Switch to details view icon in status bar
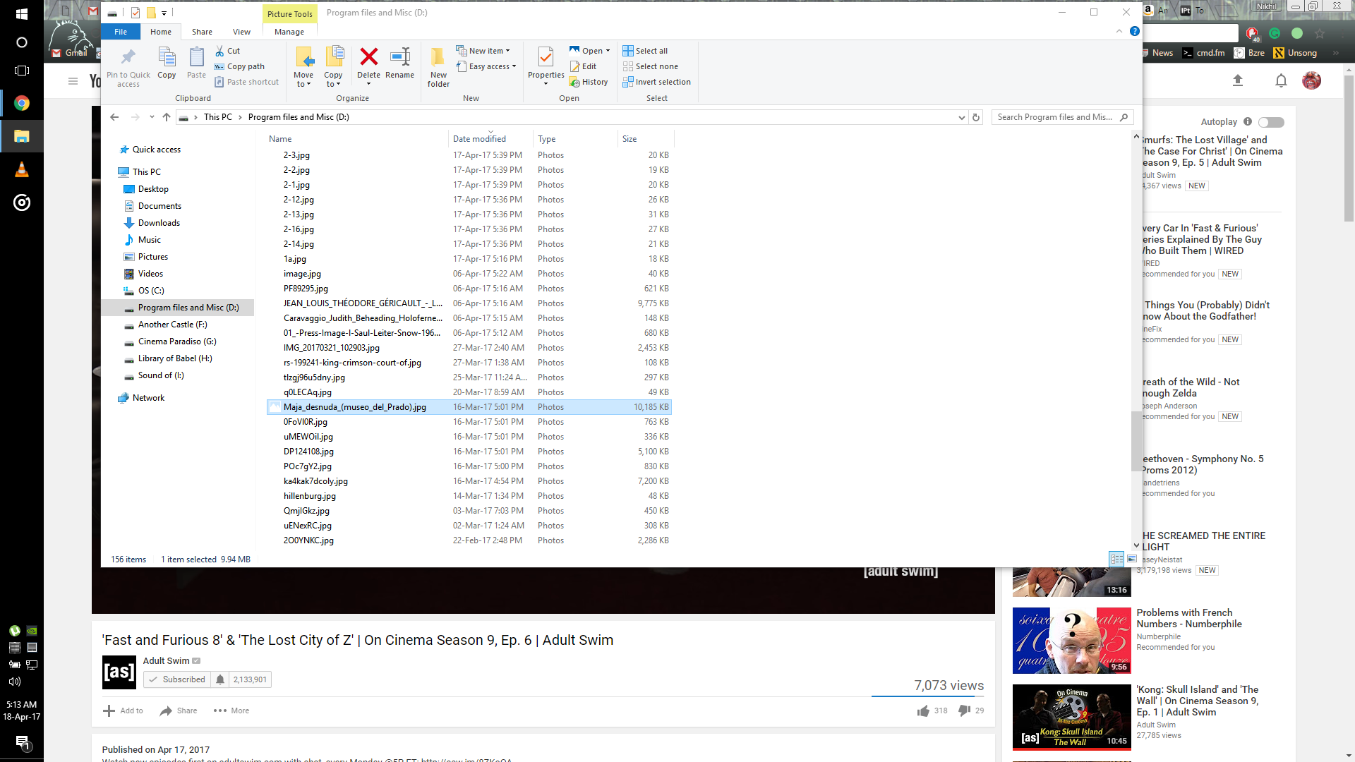Viewport: 1355px width, 762px height. click(1116, 559)
